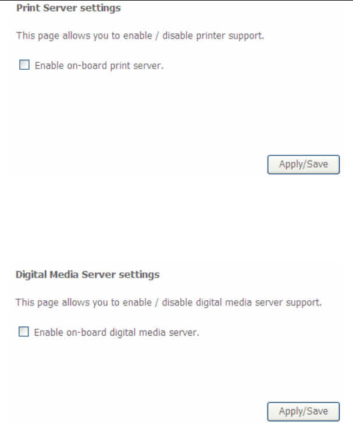Click the word 'Digital' in the second heading
Screen dimensions: 353x423
click(31, 275)
